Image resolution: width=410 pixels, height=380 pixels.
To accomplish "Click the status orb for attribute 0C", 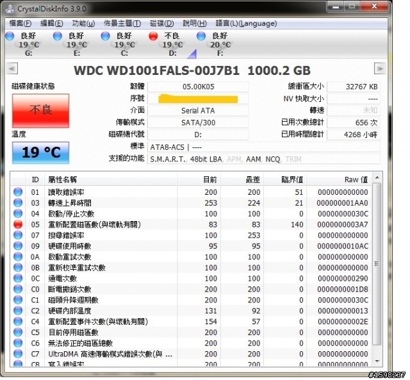I will point(18,278).
